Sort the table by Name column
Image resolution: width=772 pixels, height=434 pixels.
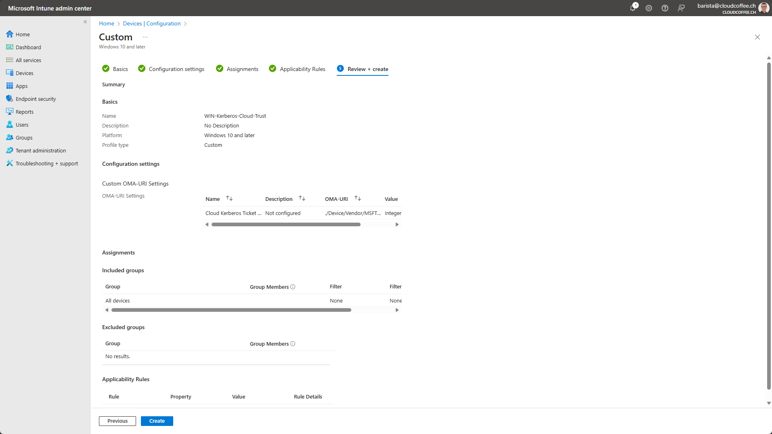[229, 198]
